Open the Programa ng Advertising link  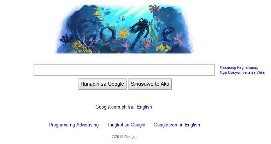[x=73, y=125]
